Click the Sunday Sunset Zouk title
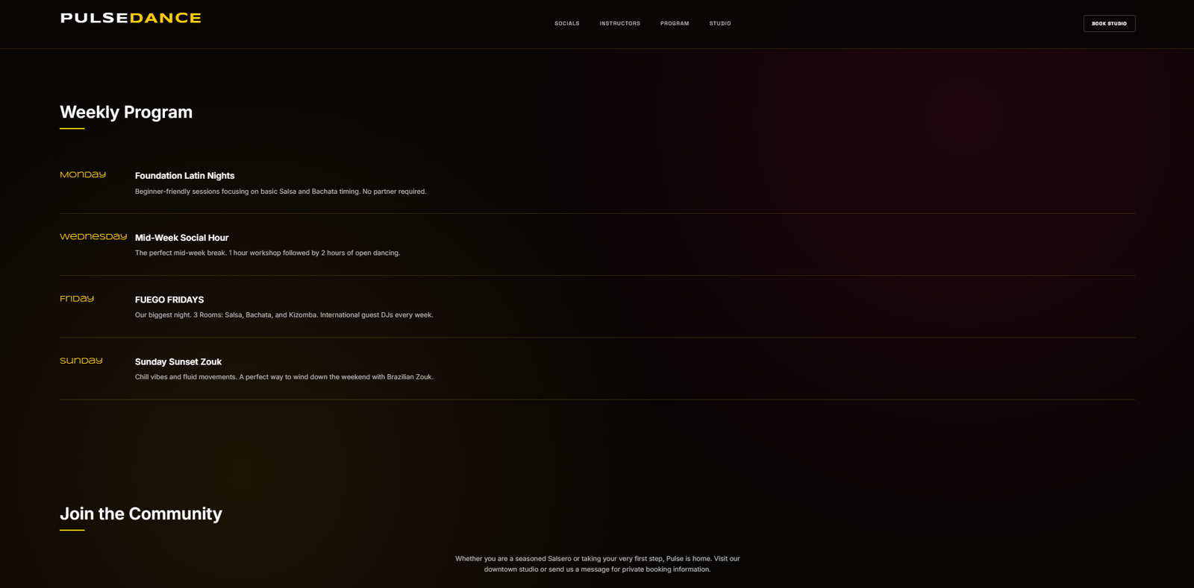Image resolution: width=1194 pixels, height=588 pixels. tap(178, 362)
